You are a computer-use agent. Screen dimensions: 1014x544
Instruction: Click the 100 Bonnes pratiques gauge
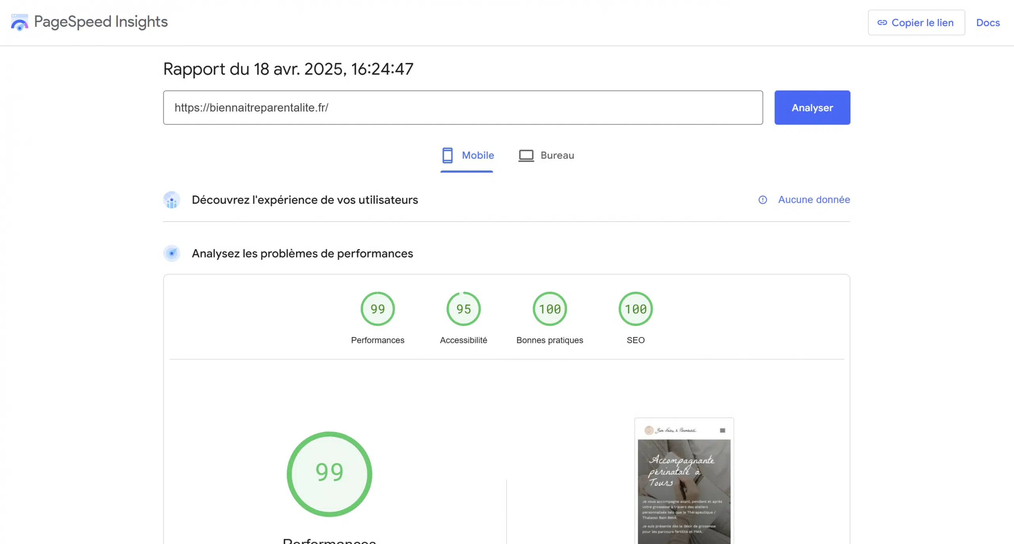(549, 309)
